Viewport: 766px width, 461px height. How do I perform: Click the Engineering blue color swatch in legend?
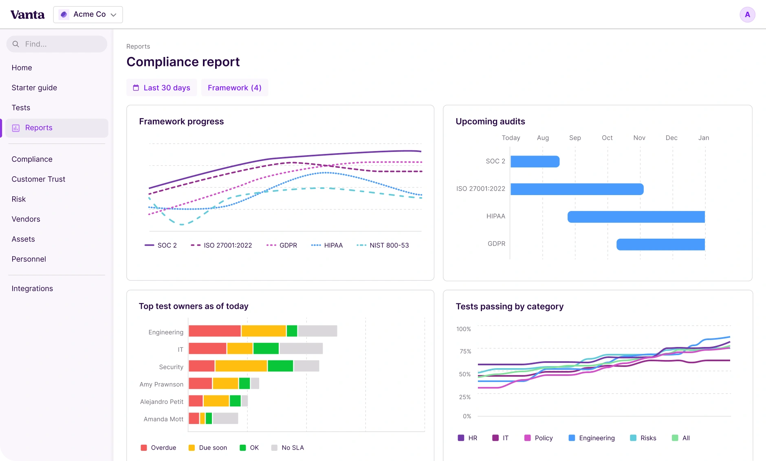[x=571, y=438]
